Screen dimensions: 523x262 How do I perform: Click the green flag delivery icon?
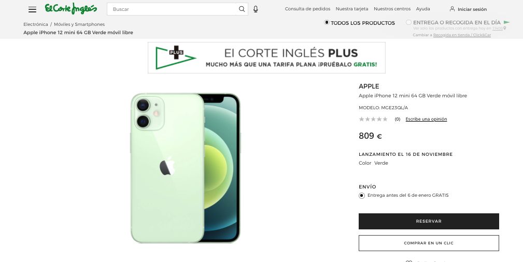tap(506, 22)
